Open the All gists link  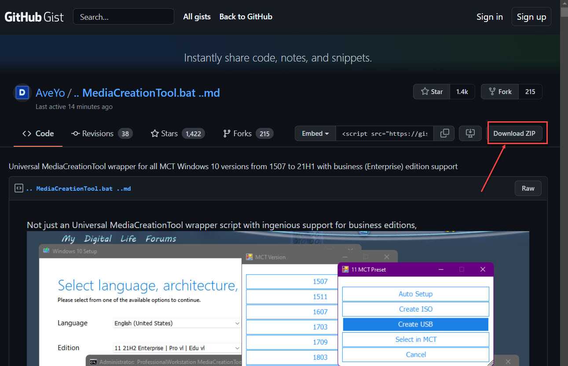[x=197, y=17]
